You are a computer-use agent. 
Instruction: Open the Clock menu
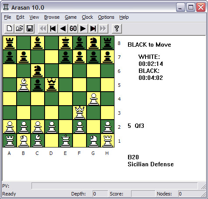click(x=87, y=17)
